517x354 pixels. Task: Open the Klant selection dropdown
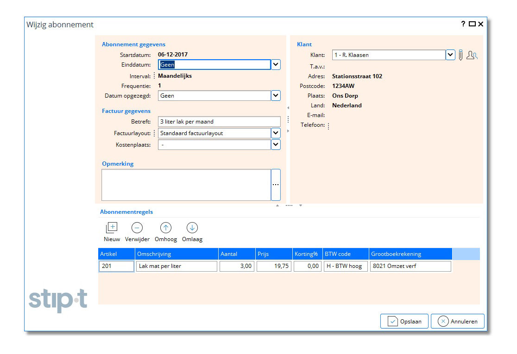(450, 55)
